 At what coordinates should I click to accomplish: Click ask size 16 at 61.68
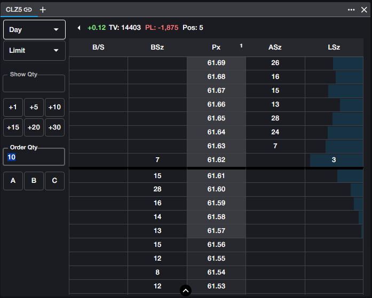pos(275,77)
